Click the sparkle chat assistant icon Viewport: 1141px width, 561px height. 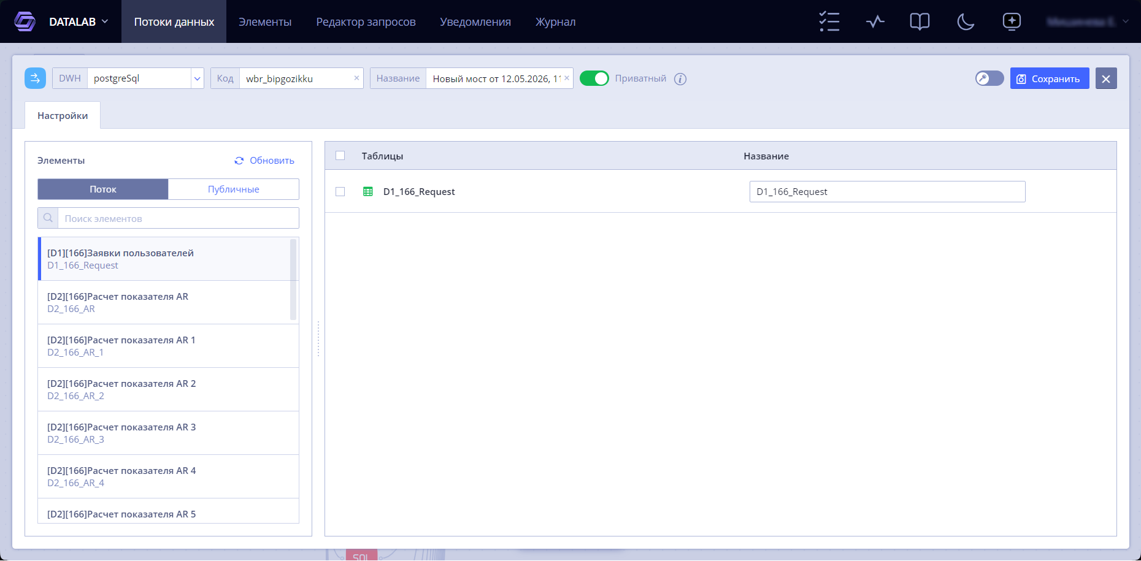click(x=1012, y=21)
